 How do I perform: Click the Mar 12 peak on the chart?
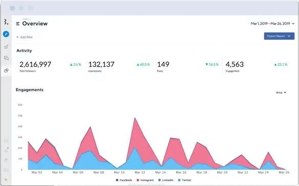pos(135,118)
